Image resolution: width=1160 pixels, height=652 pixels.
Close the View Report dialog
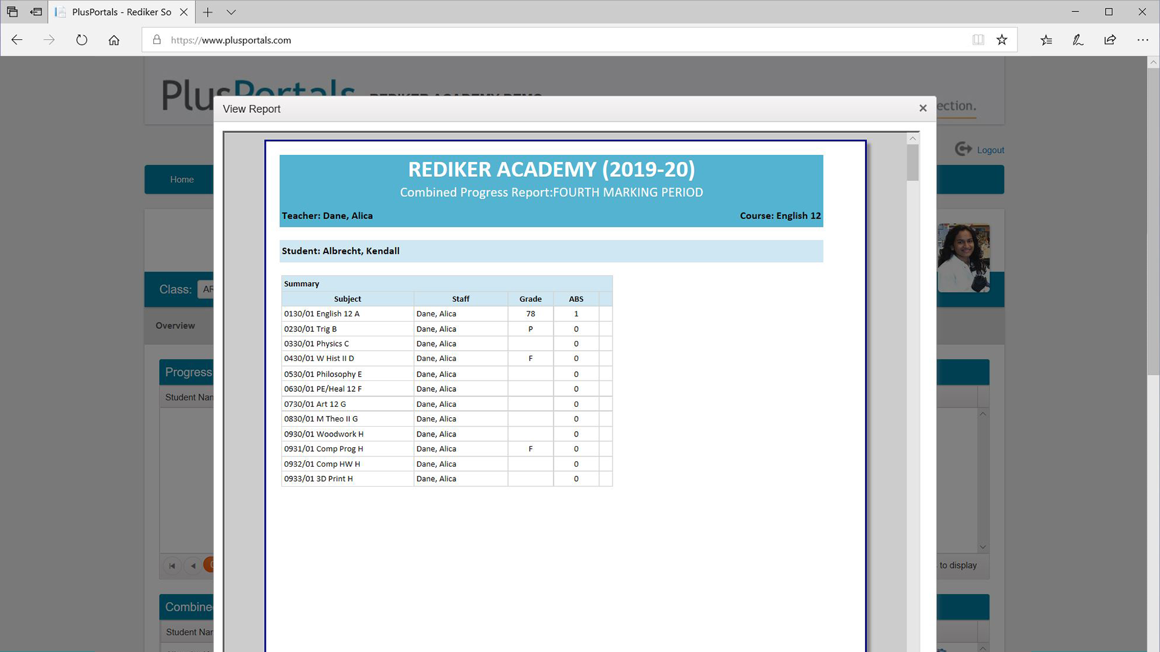point(923,108)
